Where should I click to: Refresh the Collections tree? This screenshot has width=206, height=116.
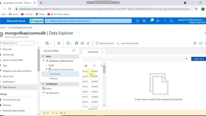click(x=74, y=51)
